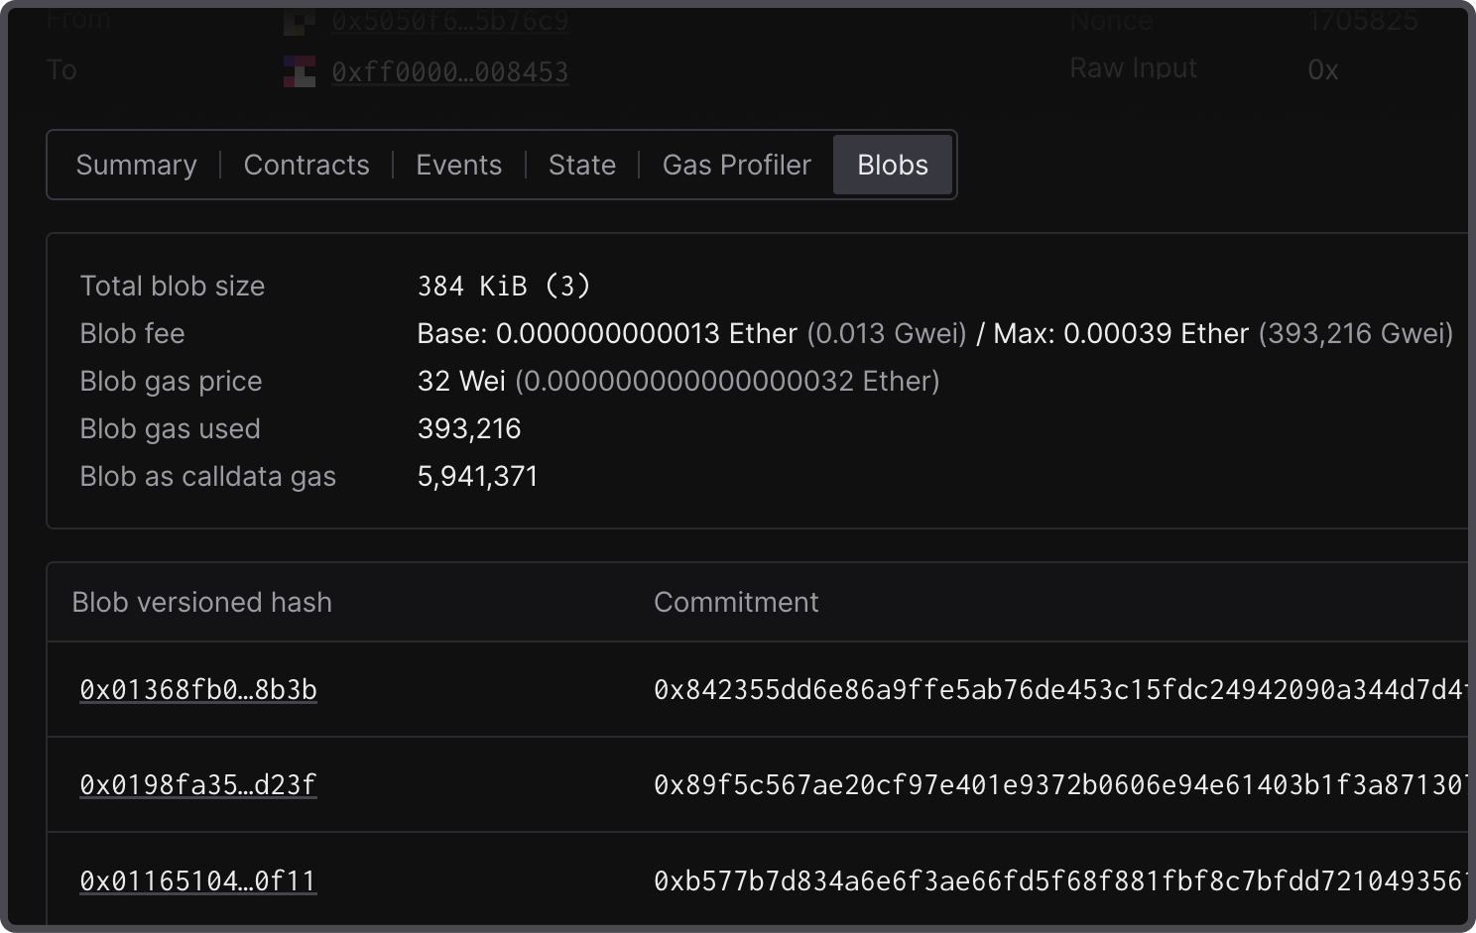Go to the Events tab
This screenshot has width=1476, height=933.
(458, 165)
